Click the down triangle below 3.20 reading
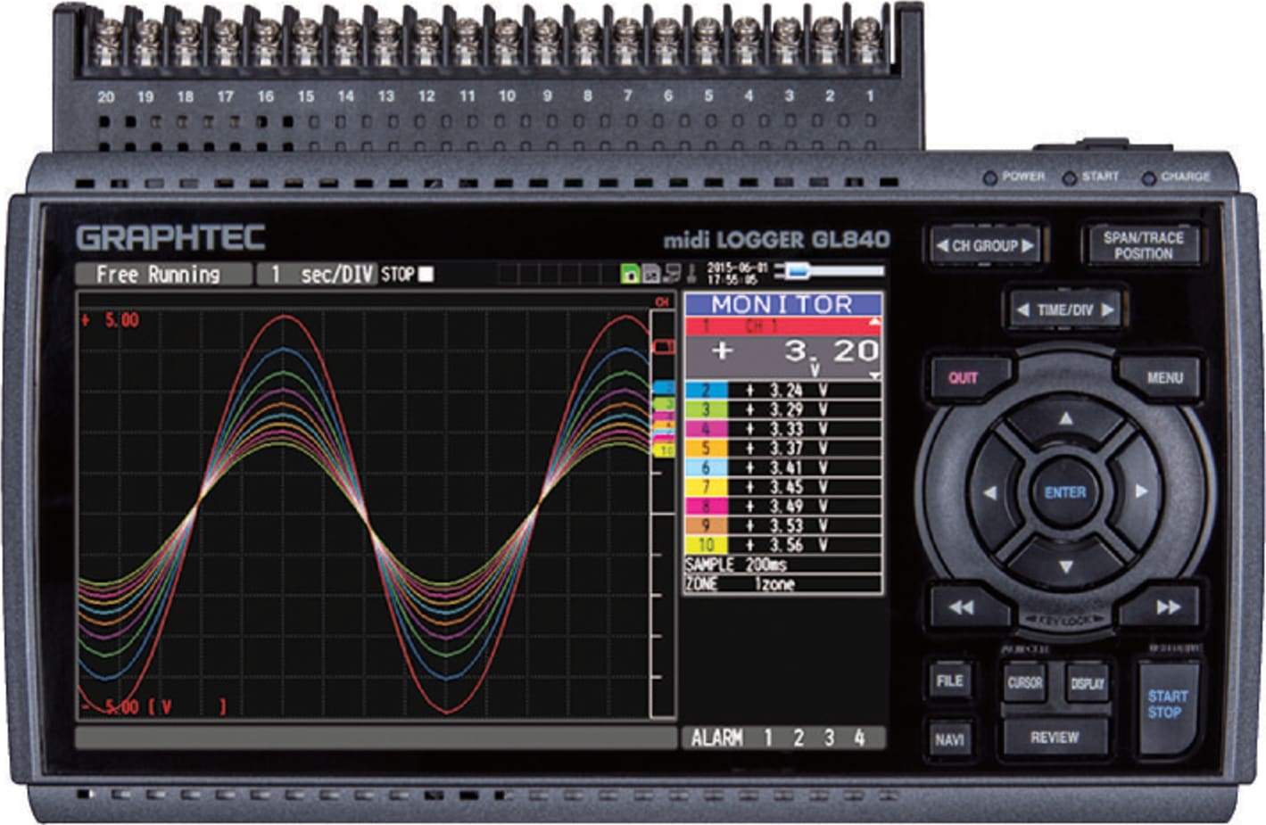The width and height of the screenshot is (1266, 825). coord(874,375)
